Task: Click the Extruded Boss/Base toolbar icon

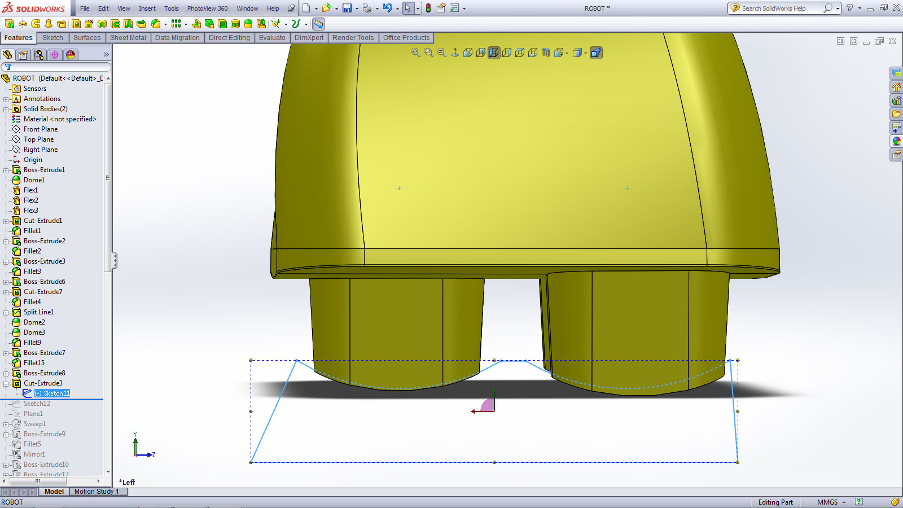Action: [x=9, y=24]
